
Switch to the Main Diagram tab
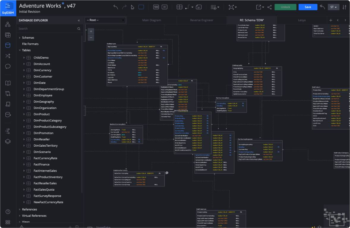[x=152, y=20]
